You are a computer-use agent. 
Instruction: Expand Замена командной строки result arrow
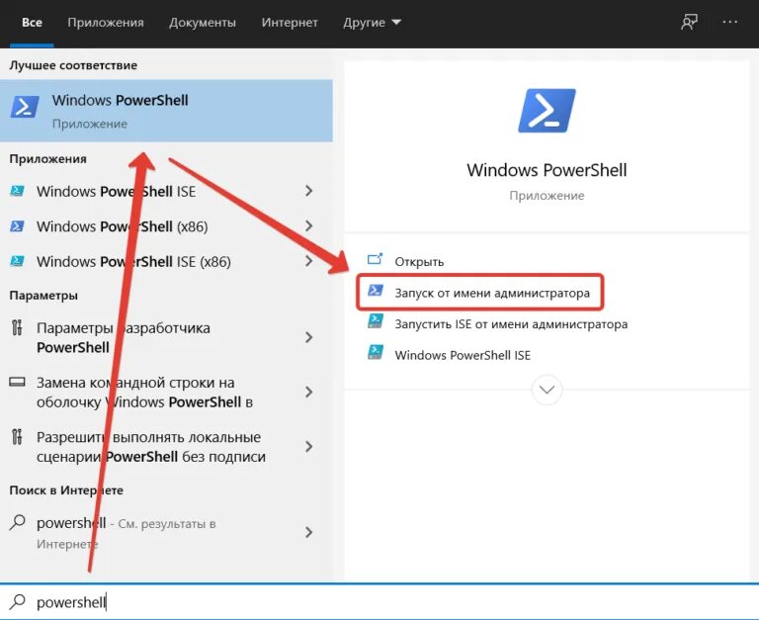(x=308, y=392)
